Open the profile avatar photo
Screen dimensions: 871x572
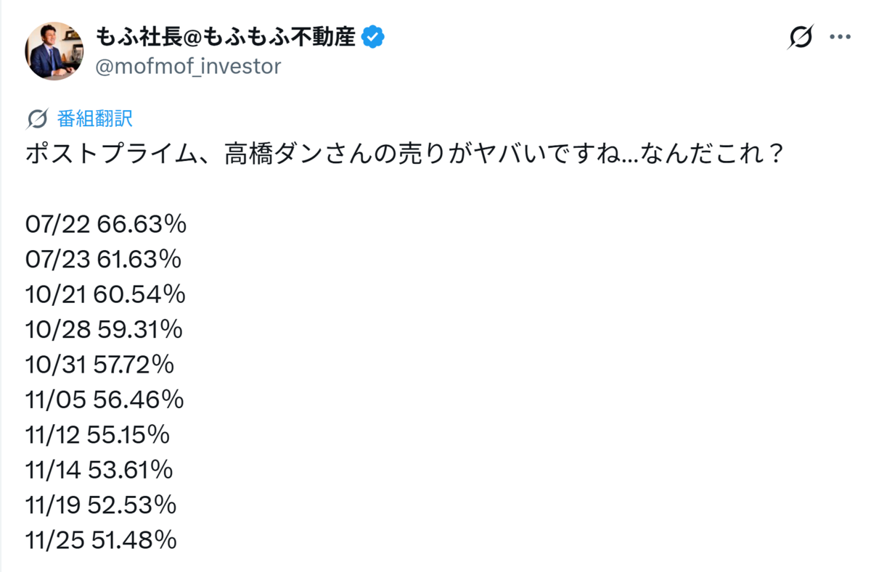(x=54, y=51)
